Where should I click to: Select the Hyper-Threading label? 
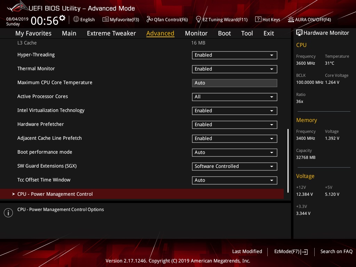point(36,55)
